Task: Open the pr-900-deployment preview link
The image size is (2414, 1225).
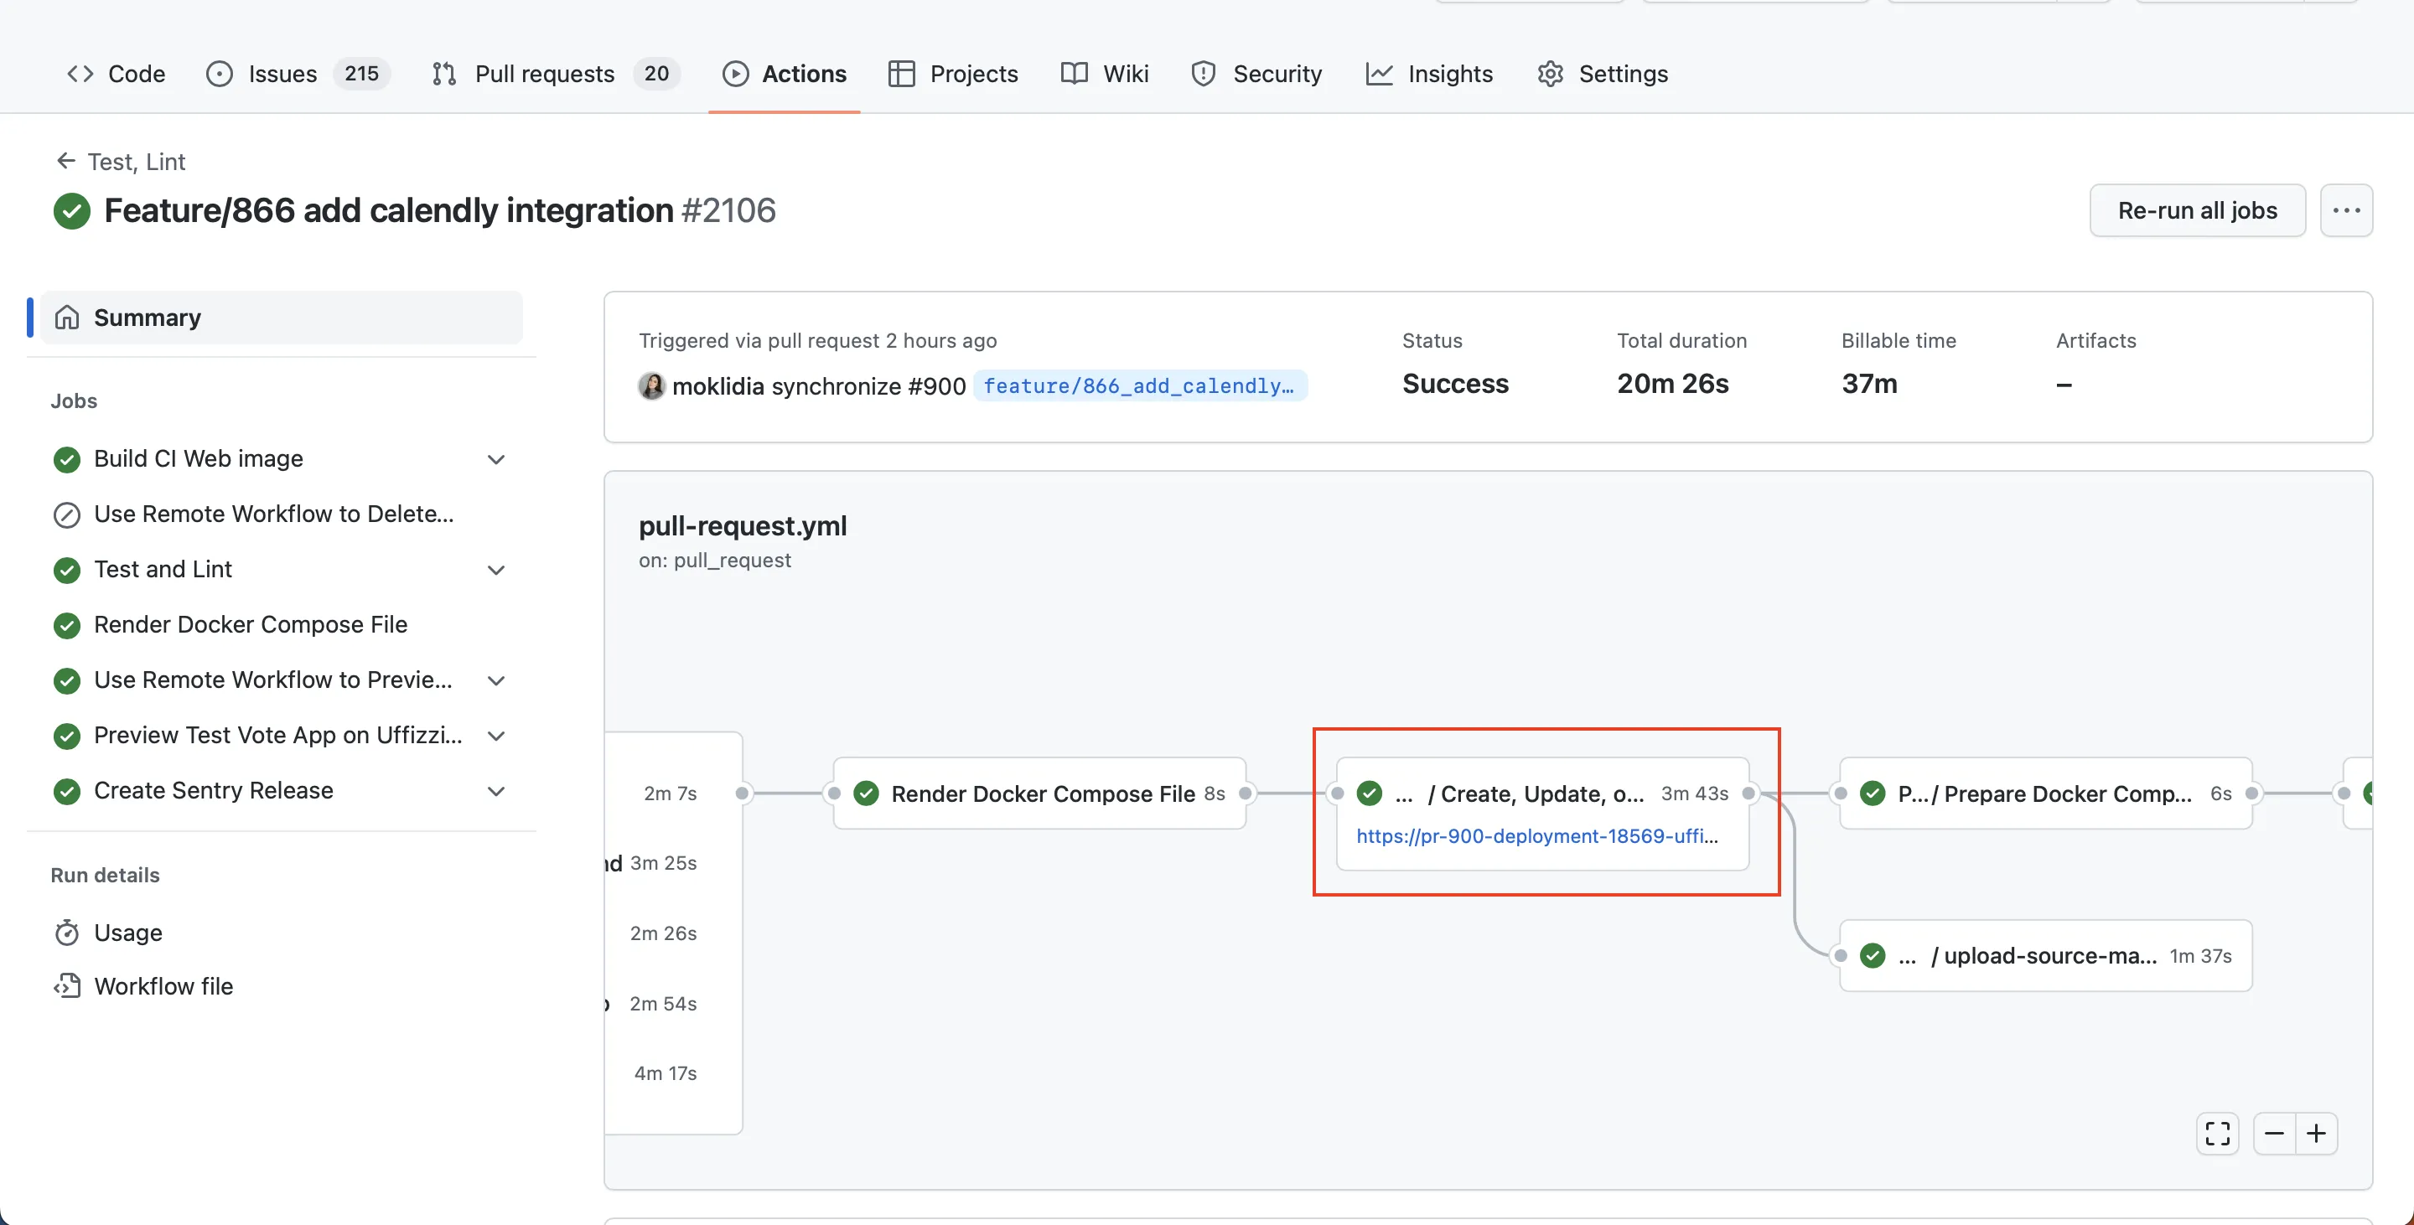Action: point(1536,835)
